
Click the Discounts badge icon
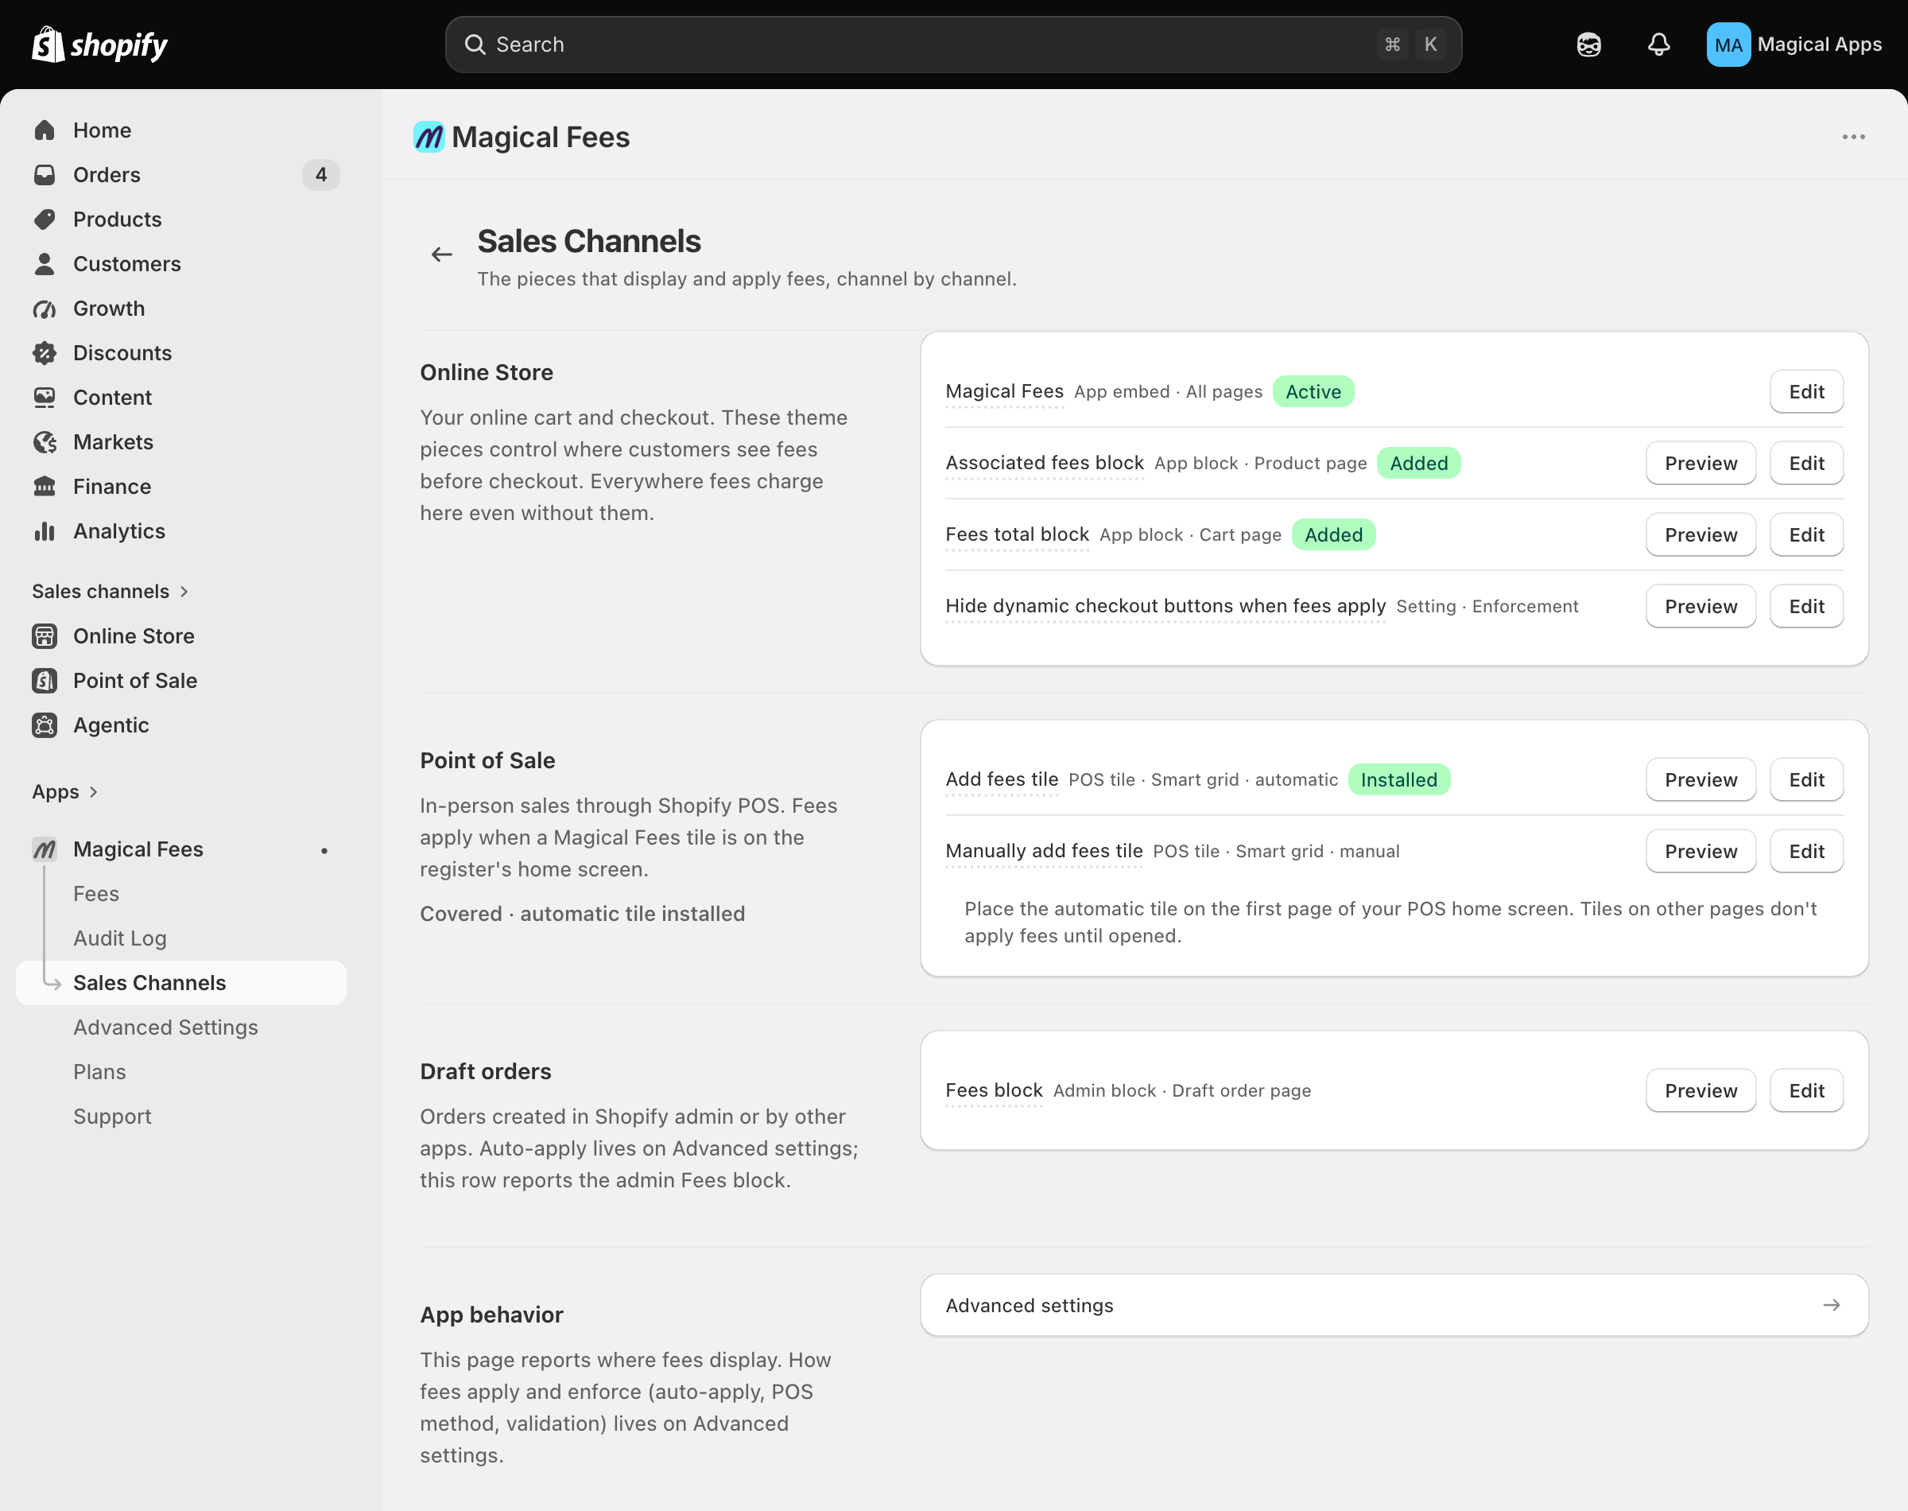(45, 353)
